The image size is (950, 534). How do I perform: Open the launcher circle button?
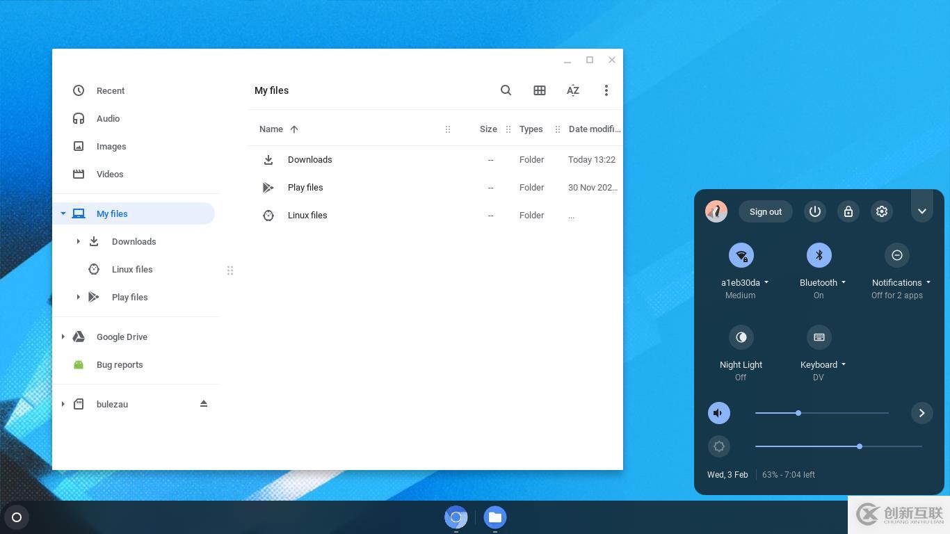point(17,517)
